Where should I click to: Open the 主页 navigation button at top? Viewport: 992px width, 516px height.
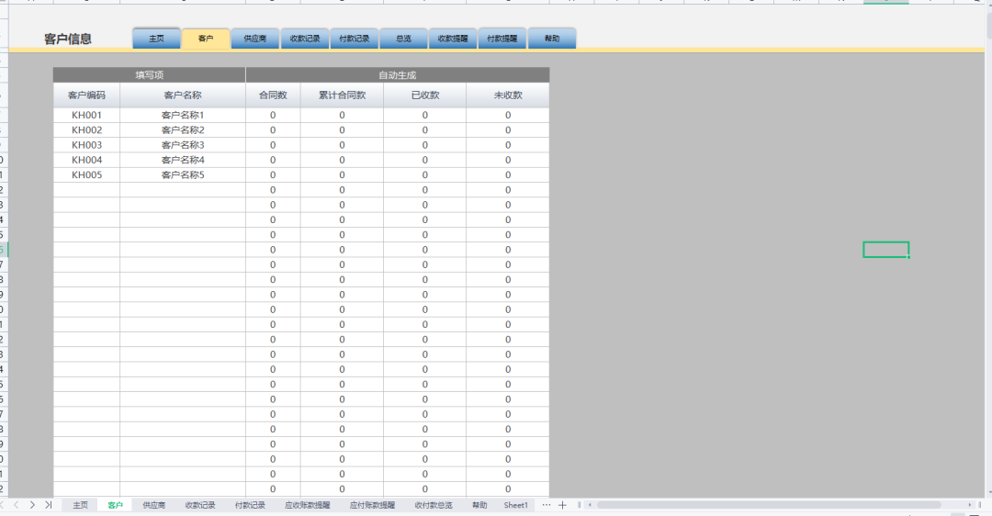point(156,38)
